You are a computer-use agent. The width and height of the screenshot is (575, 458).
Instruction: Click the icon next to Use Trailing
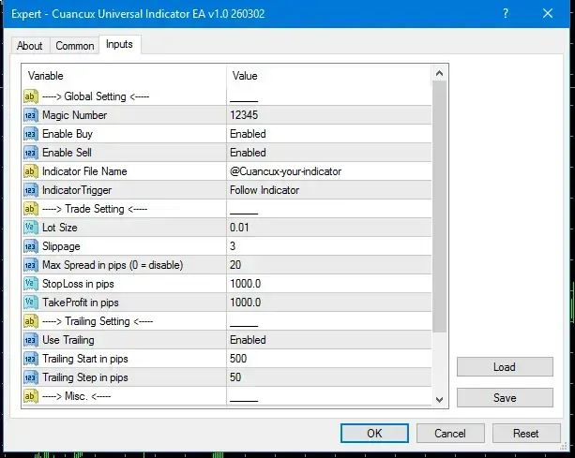pos(30,340)
